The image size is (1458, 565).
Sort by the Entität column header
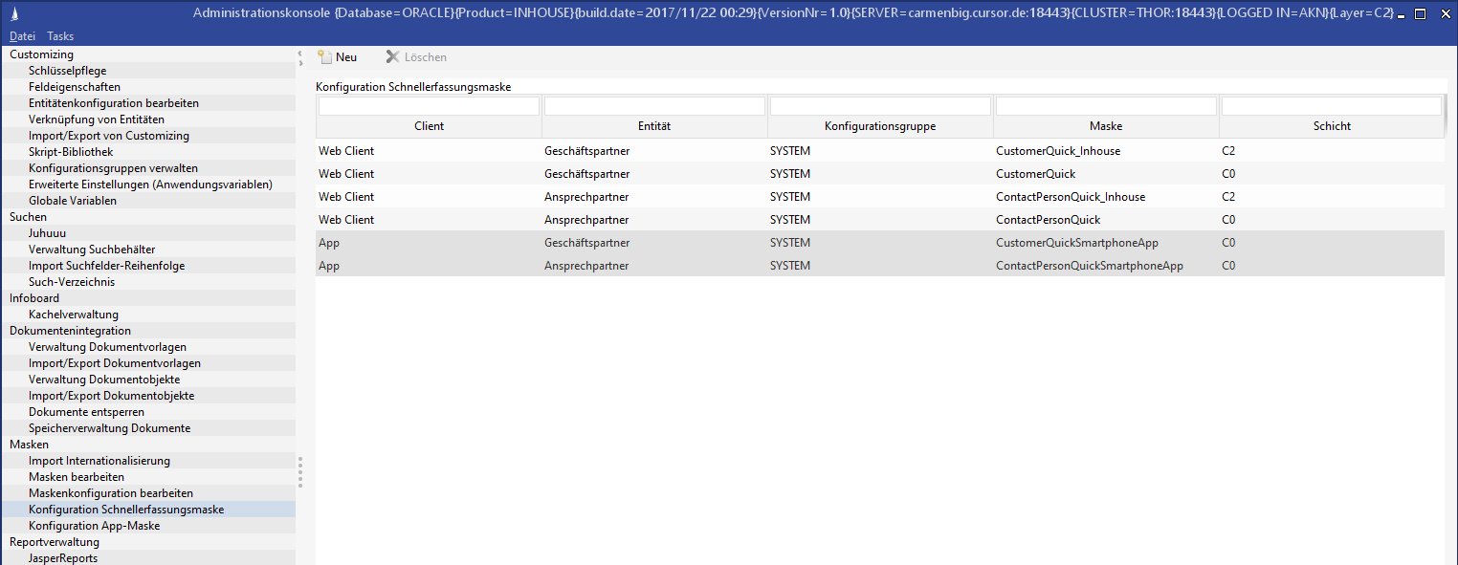[654, 126]
